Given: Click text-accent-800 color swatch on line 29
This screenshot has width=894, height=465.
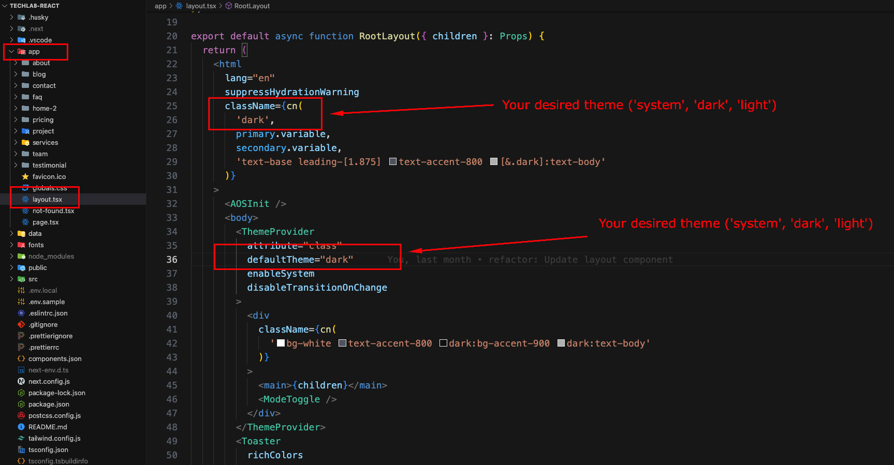Looking at the screenshot, I should [x=393, y=162].
